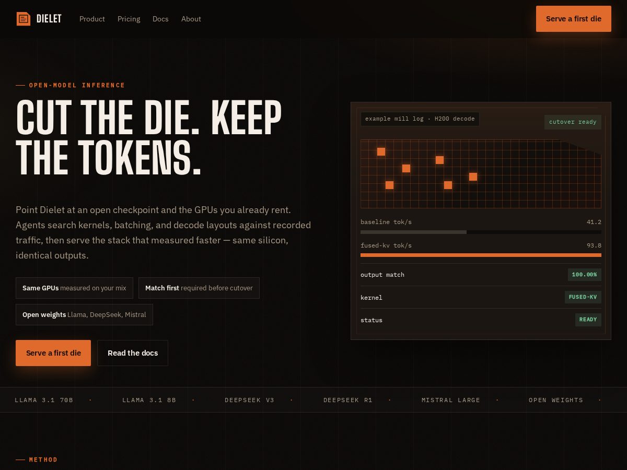The height and width of the screenshot is (470, 627).
Task: Click the 100.00% output match badge
Action: (585, 275)
